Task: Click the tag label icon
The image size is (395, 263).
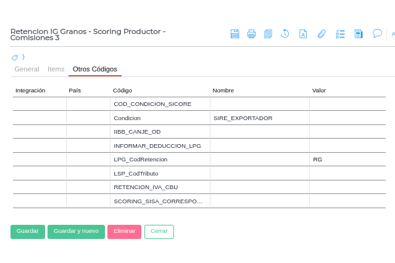Action: [x=15, y=57]
